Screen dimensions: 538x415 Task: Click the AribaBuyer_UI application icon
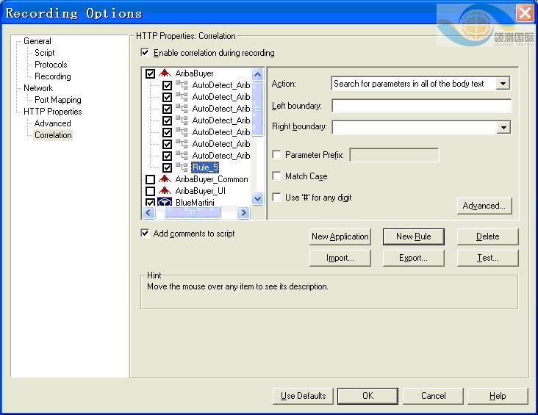[x=165, y=190]
